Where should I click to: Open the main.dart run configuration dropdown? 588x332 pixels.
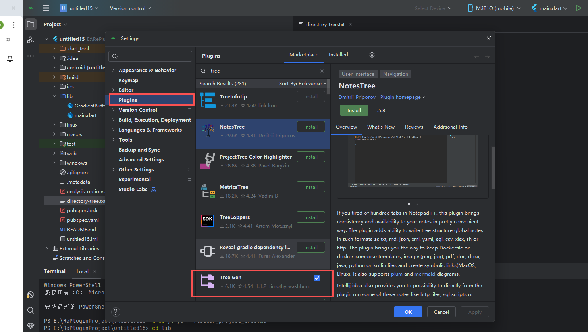[549, 8]
